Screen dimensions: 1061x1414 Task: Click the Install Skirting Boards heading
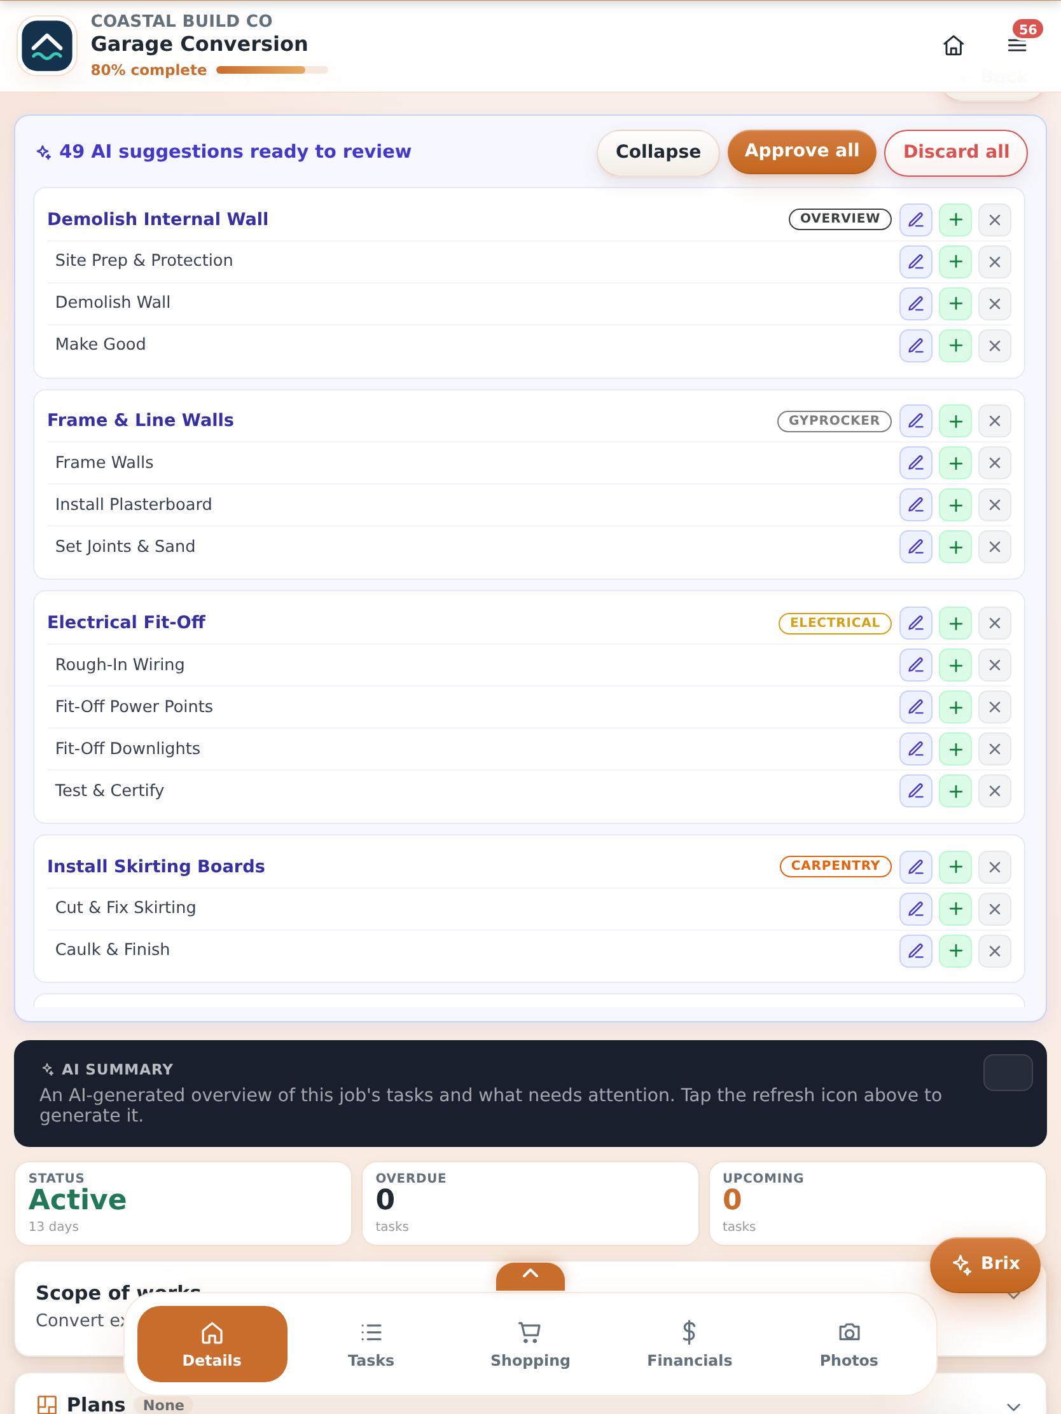tap(156, 866)
